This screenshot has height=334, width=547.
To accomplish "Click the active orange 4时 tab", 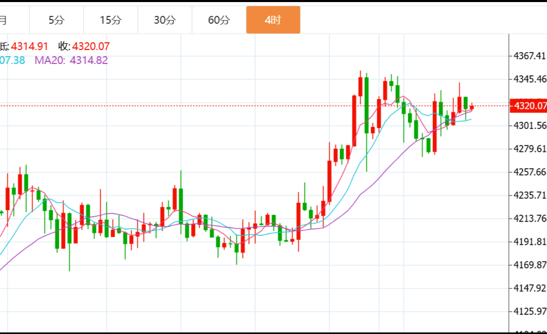I will click(273, 20).
